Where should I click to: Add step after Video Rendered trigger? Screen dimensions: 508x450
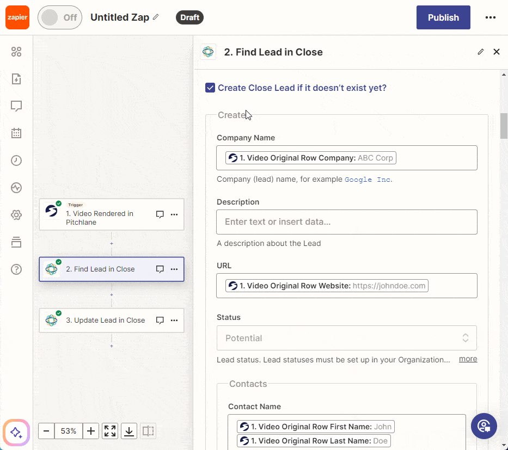point(112,243)
